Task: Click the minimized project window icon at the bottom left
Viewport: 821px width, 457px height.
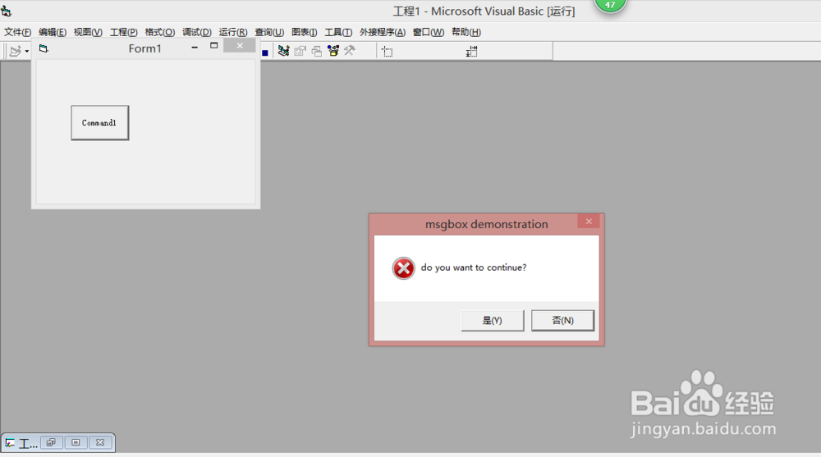Action: [x=10, y=443]
